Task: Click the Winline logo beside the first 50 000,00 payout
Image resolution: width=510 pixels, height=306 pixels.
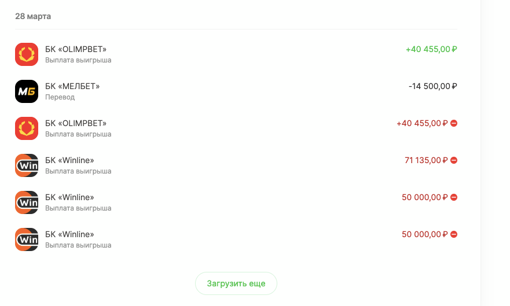Action: (27, 202)
